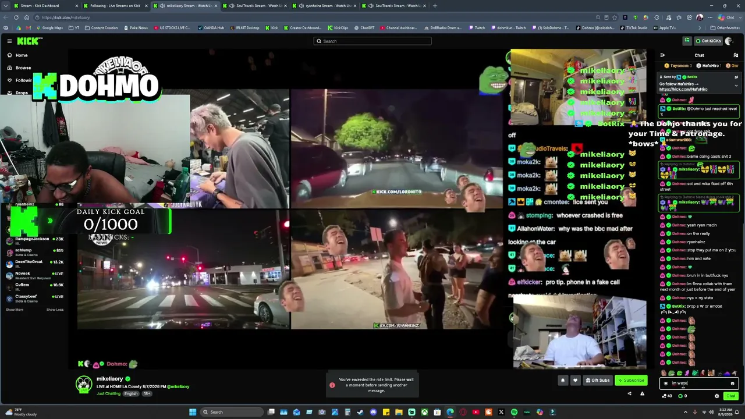The image size is (745, 419).
Task: Open chat settings gear
Action: [716, 396]
